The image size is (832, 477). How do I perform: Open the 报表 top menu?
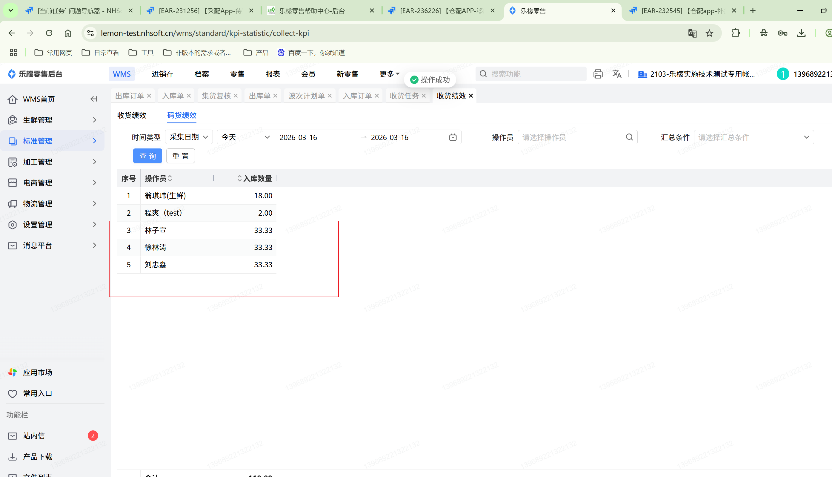(x=273, y=74)
